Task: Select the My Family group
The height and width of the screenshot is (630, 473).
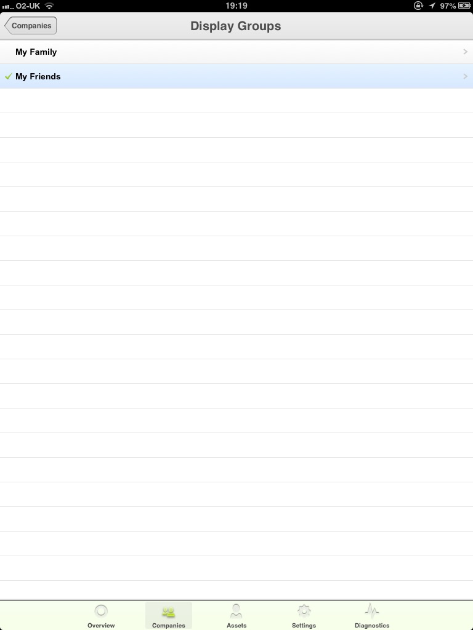Action: [x=236, y=52]
